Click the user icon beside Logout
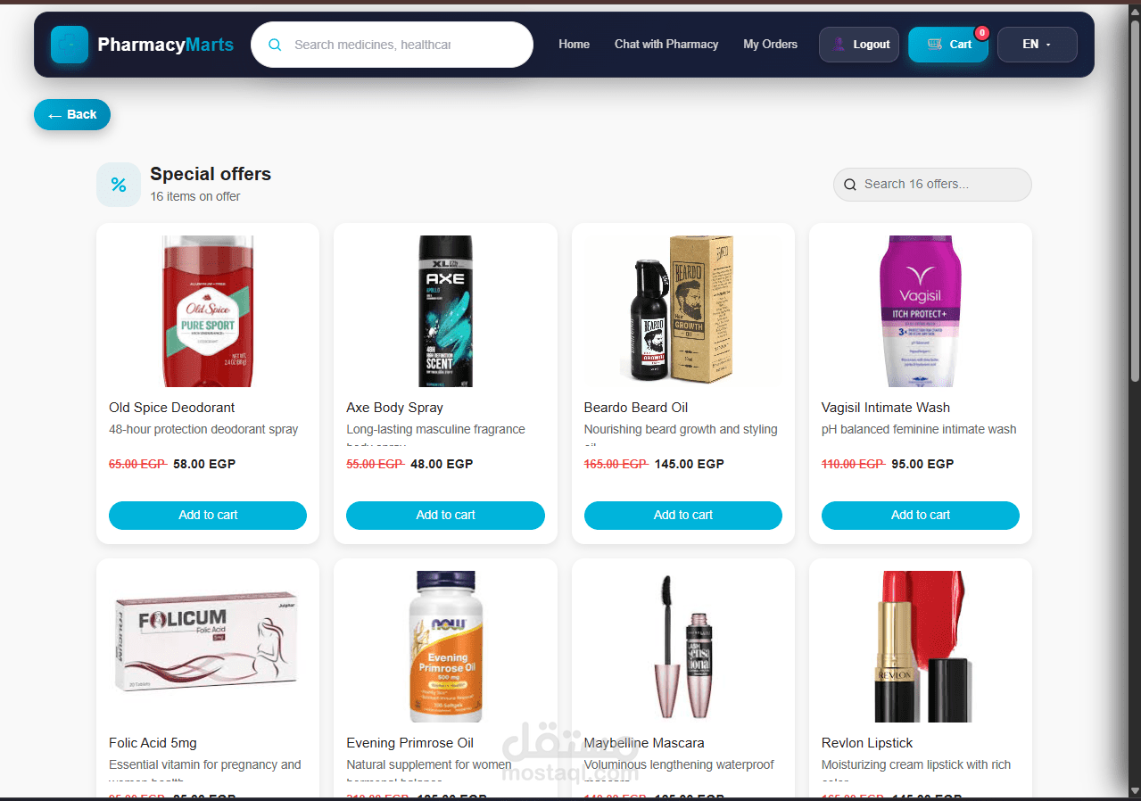 [839, 45]
